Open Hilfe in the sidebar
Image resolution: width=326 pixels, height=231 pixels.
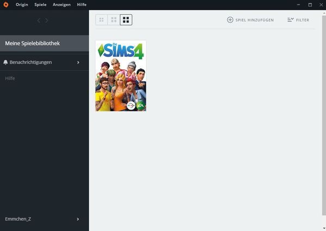pyautogui.click(x=10, y=78)
